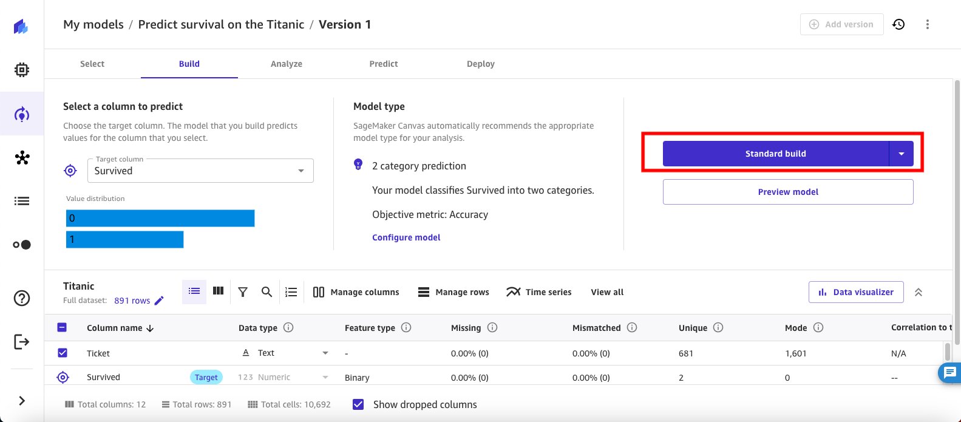Click the Preview model button
The height and width of the screenshot is (422, 961).
(x=788, y=192)
